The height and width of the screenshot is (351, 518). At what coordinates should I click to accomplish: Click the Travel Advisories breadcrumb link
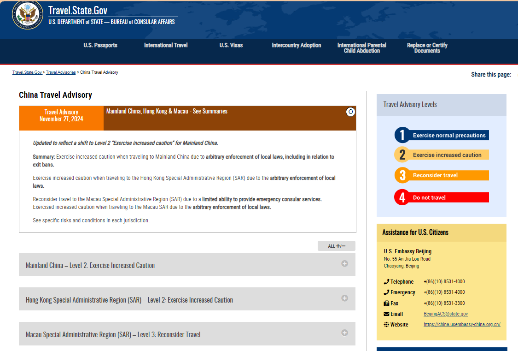61,72
